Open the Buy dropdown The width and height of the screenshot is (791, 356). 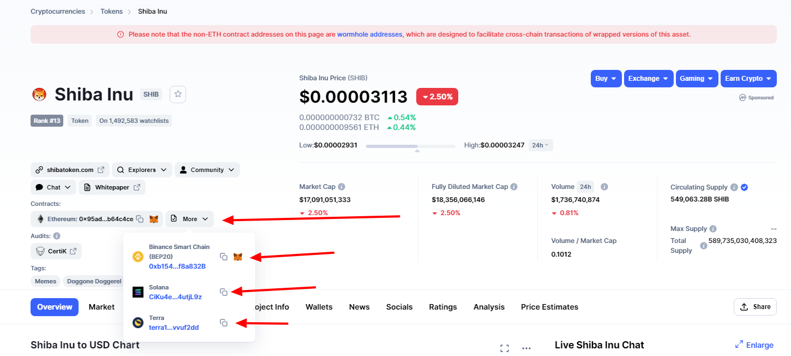pyautogui.click(x=606, y=79)
